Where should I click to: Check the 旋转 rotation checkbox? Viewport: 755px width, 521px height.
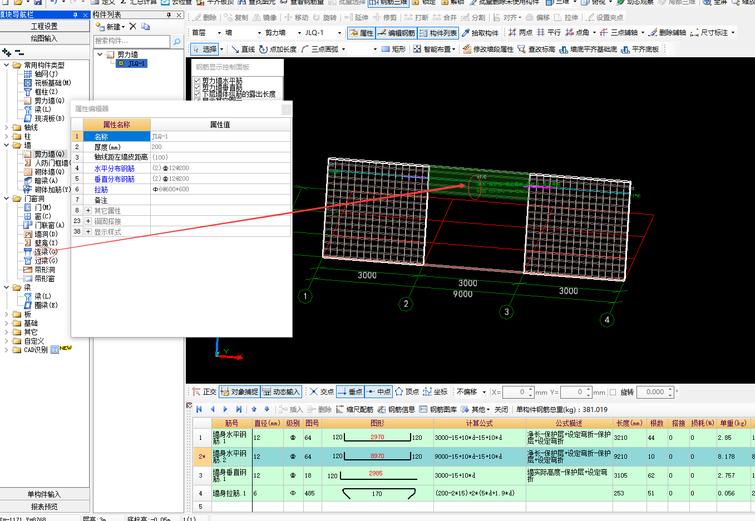pos(613,392)
